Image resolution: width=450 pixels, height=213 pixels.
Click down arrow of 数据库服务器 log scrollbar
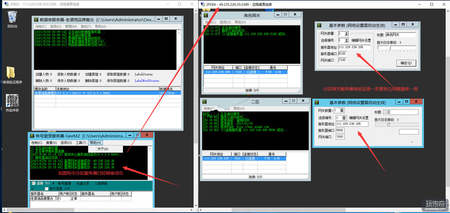(179, 68)
